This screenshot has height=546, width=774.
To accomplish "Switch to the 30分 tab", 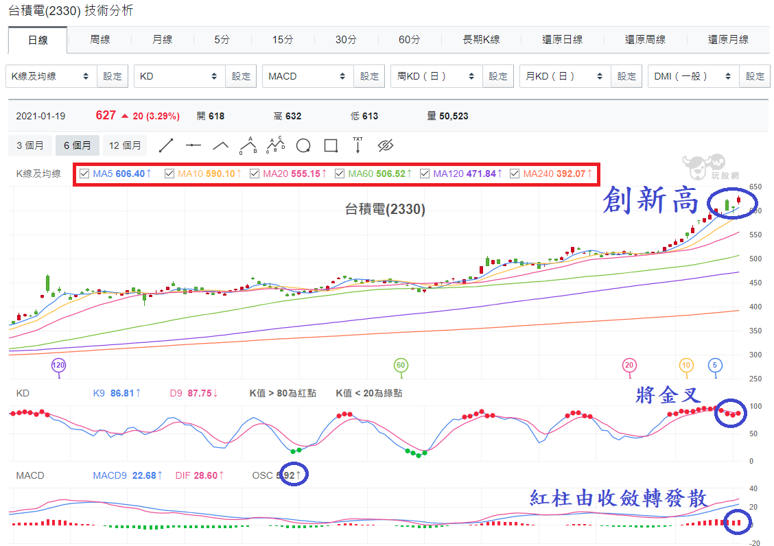I will click(346, 40).
